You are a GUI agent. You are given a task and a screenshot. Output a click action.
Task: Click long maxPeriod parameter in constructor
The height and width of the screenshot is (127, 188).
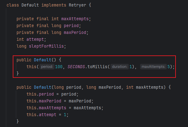click(103, 87)
